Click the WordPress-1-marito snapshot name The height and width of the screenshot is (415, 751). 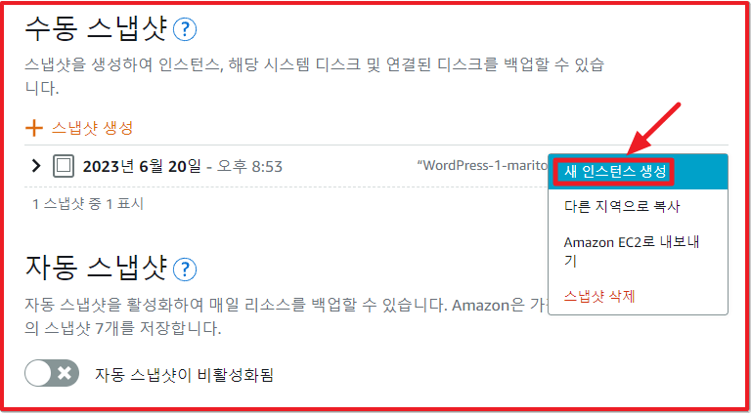click(x=483, y=166)
